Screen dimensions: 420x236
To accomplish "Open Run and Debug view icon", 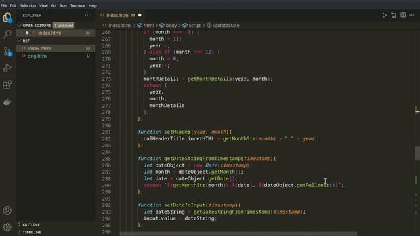I will [7, 68].
